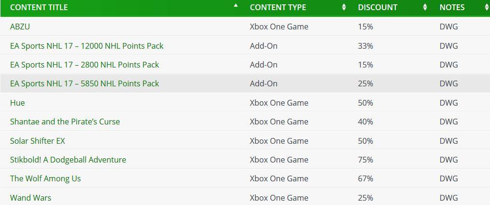Open The Wolf Among Us link
Image resolution: width=490 pixels, height=205 pixels.
[45, 179]
